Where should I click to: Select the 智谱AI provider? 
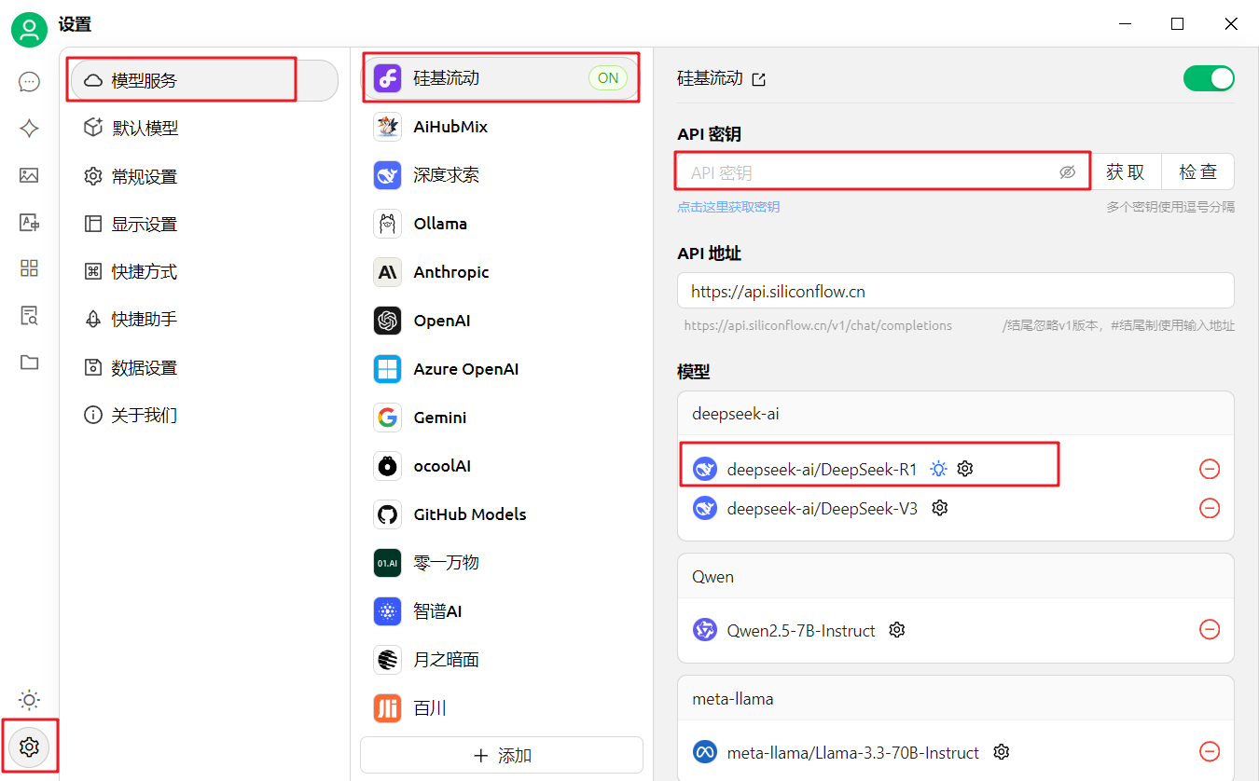[x=502, y=611]
